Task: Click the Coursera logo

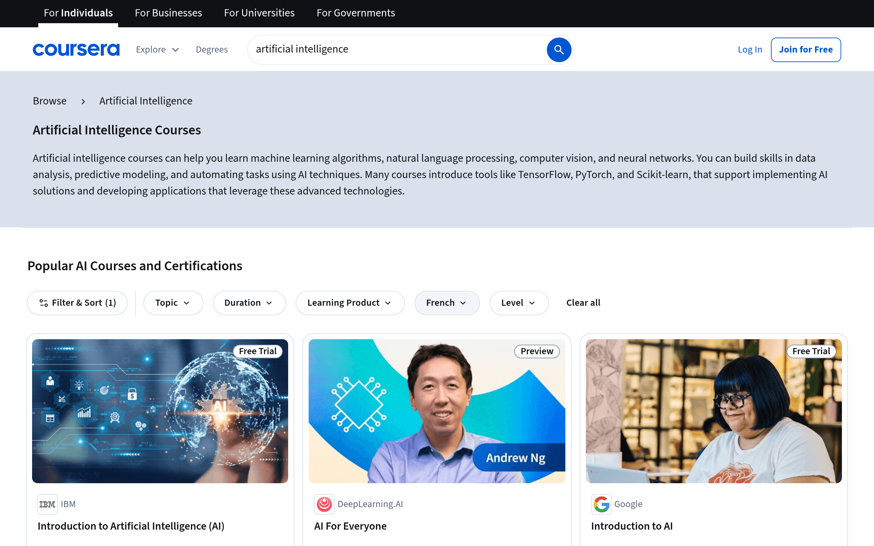Action: click(76, 49)
